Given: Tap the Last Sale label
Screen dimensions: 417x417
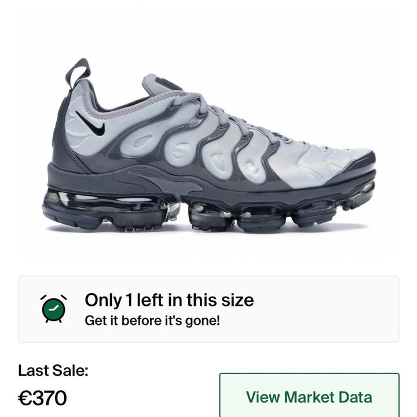Looking at the screenshot, I should tap(53, 370).
